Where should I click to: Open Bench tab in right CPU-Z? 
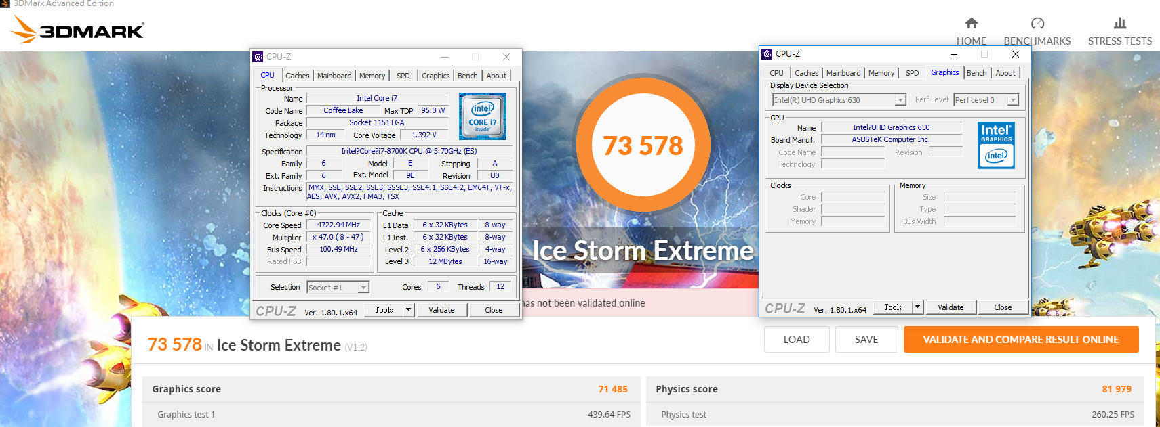pos(977,73)
